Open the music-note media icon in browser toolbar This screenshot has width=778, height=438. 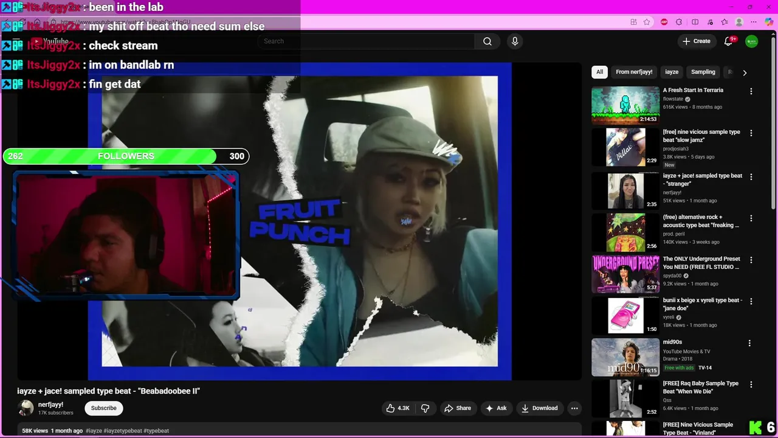pos(710,22)
